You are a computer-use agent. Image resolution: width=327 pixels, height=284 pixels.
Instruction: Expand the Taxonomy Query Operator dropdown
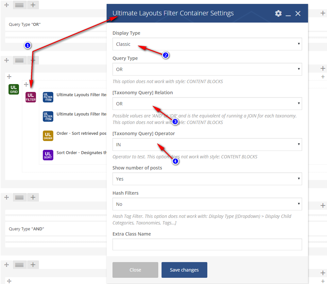(x=207, y=145)
